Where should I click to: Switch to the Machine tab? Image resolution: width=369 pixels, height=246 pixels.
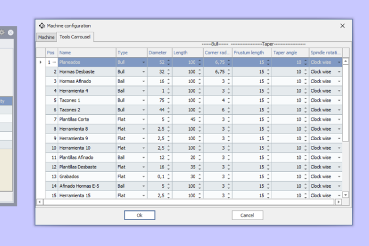(x=46, y=37)
